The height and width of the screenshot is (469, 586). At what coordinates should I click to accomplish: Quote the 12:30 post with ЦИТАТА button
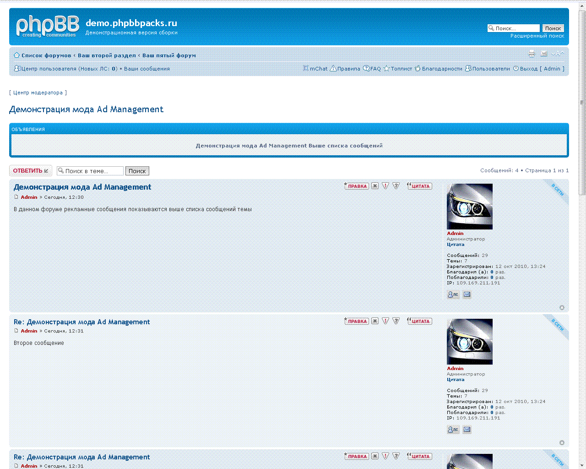[x=419, y=186]
